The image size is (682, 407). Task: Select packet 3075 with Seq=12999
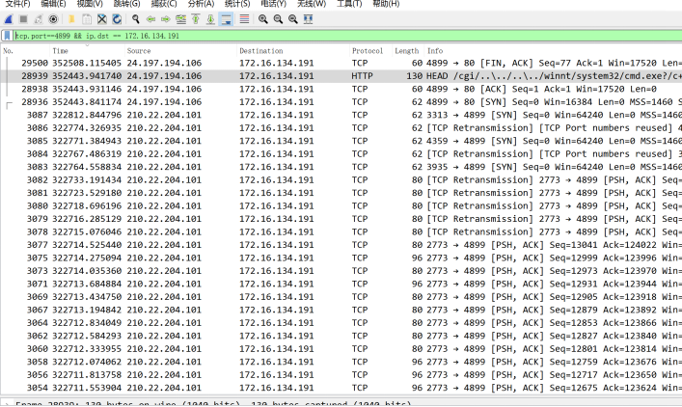point(341,258)
